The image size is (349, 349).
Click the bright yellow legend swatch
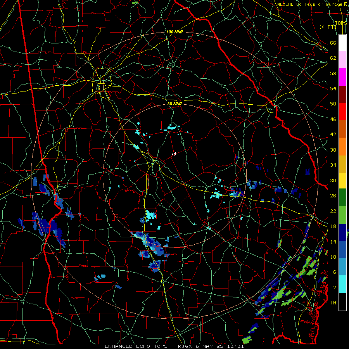pos(342,181)
